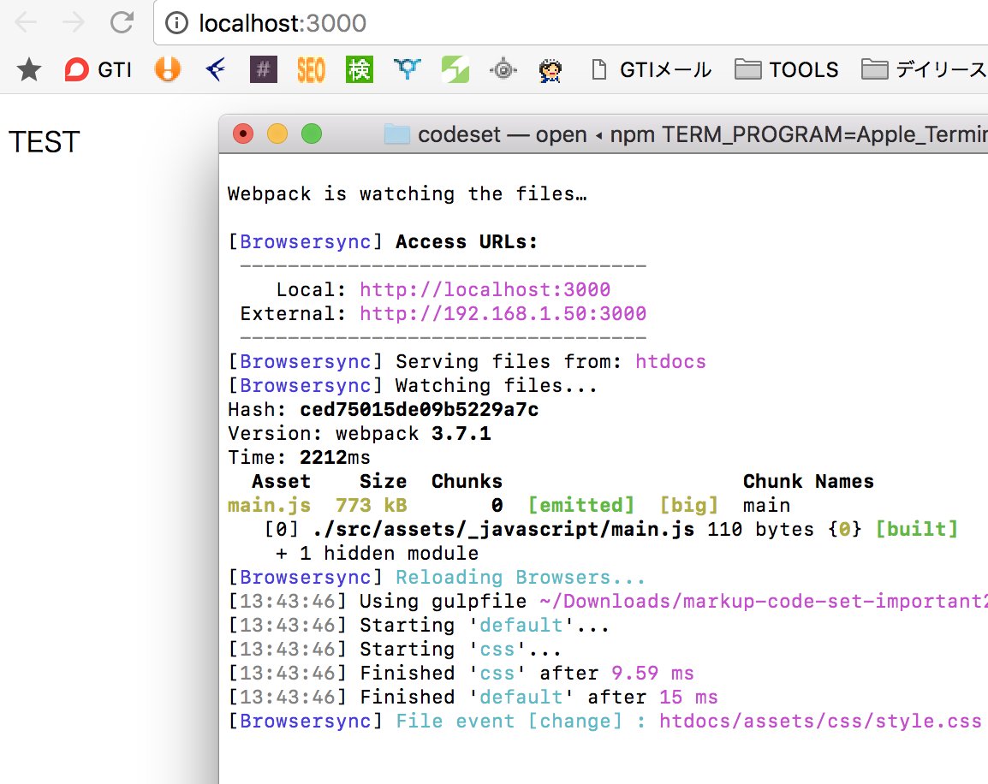Image resolution: width=988 pixels, height=784 pixels.
Task: Click the terminal title text 'codeset — open'
Action: (x=503, y=134)
